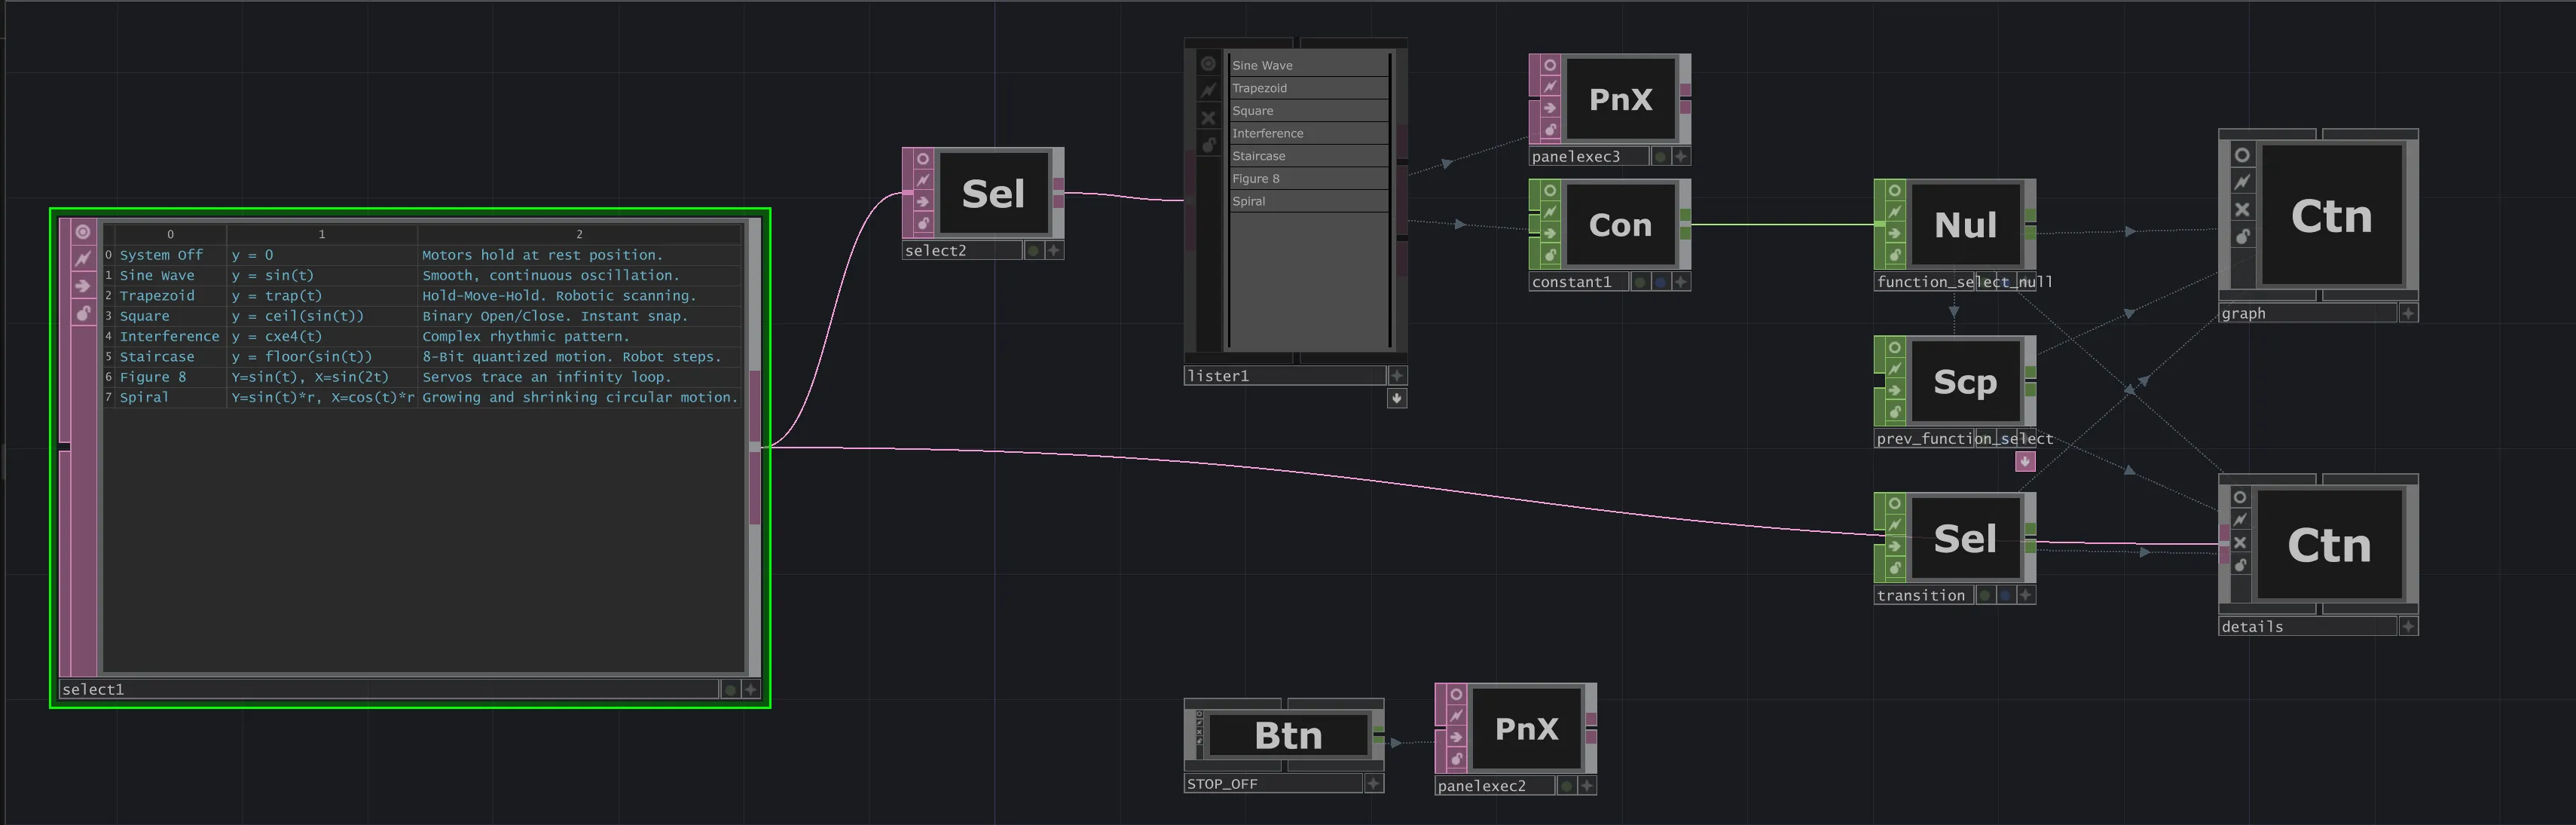
Task: Click the STOP_OFF Btn node
Action: coord(1288,736)
